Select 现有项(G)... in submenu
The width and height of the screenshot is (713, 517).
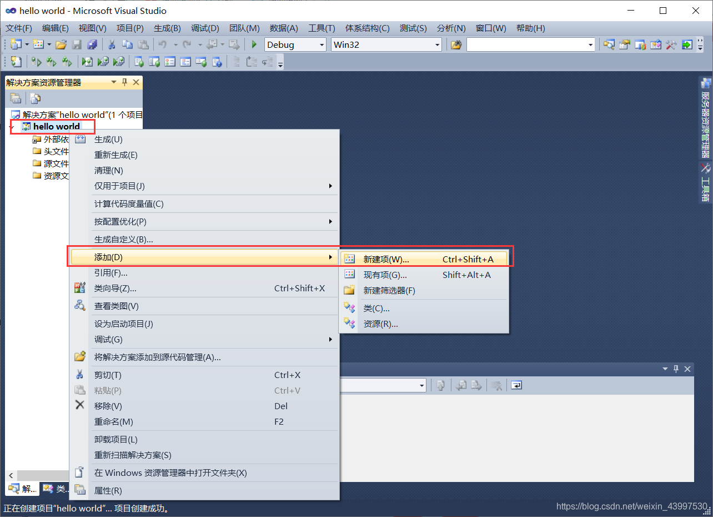pos(424,275)
